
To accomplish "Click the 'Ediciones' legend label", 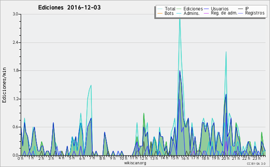I will [x=193, y=9].
